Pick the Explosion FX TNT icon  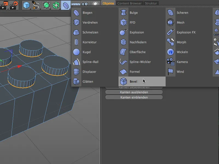tap(171, 32)
